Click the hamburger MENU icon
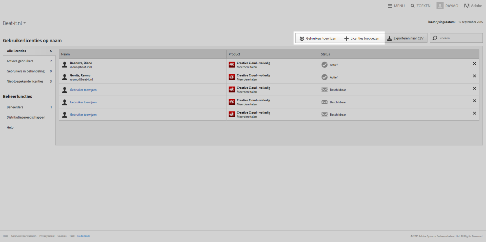The width and height of the screenshot is (486, 242). coord(390,6)
